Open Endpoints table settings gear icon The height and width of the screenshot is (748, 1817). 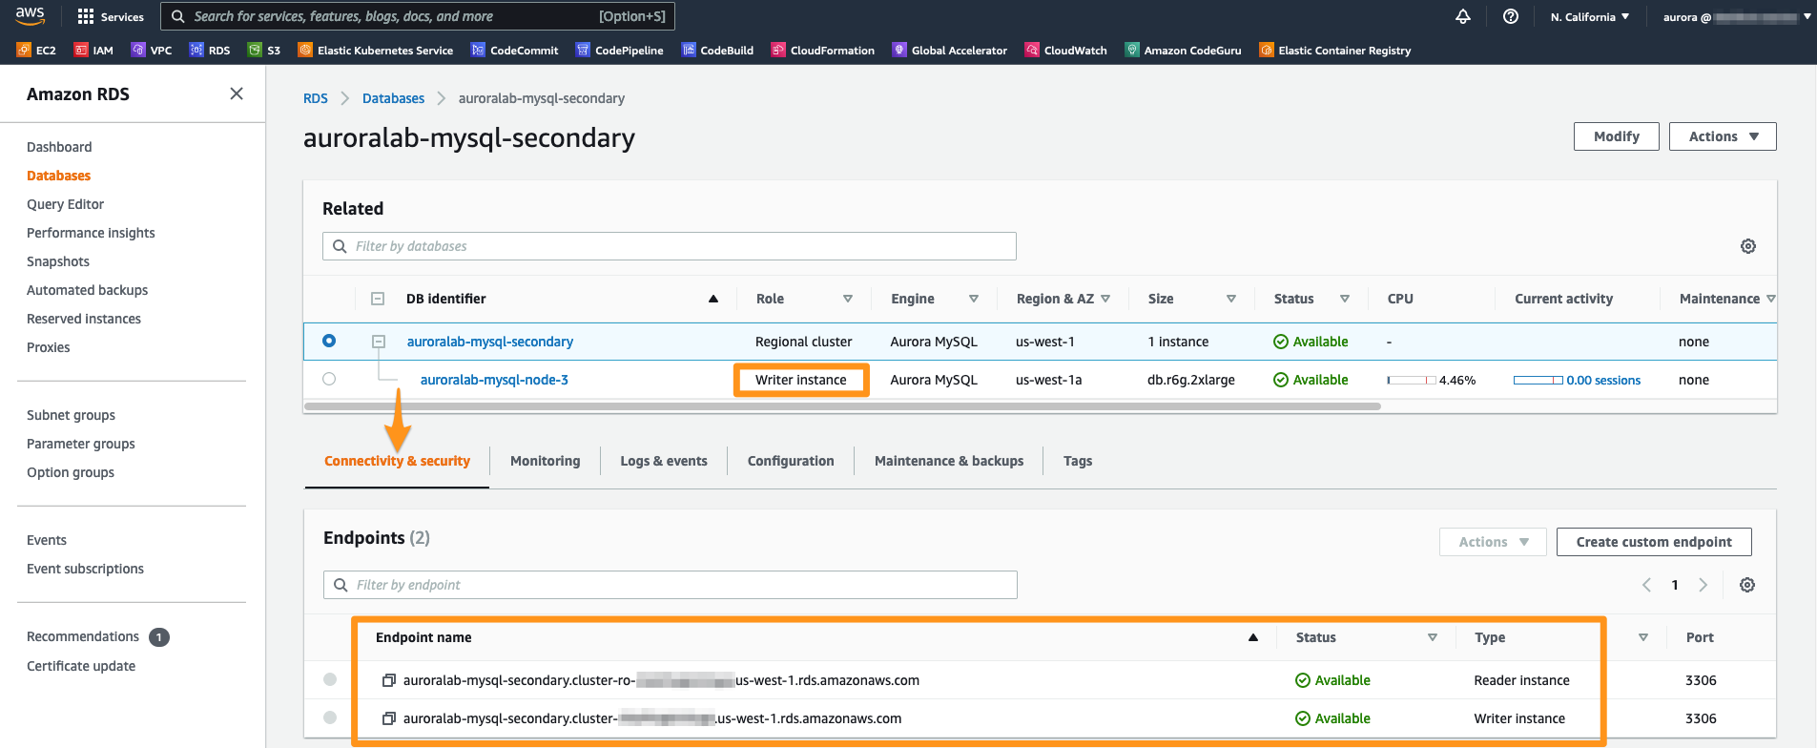click(x=1747, y=585)
